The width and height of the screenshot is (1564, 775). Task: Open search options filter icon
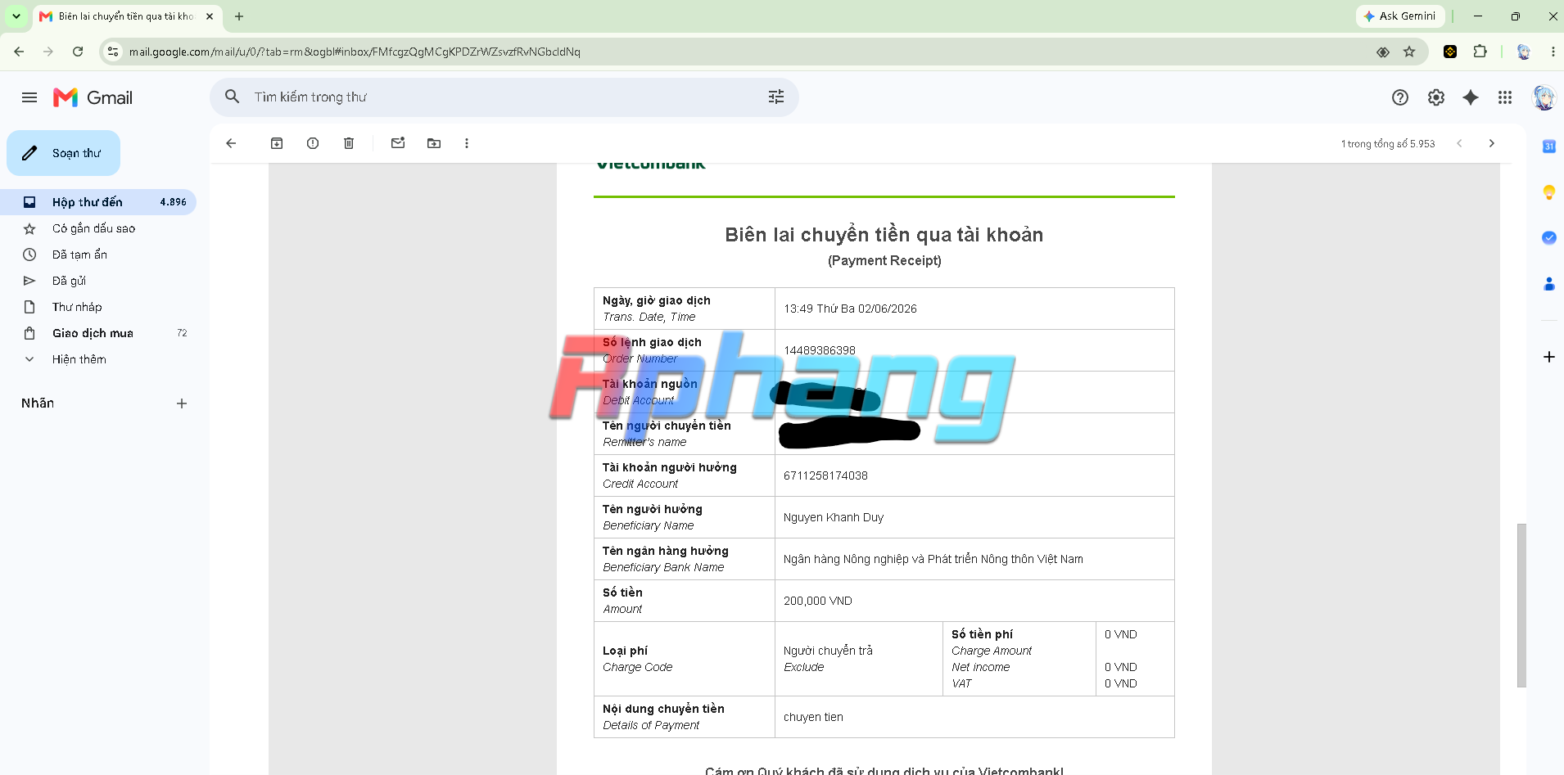776,97
